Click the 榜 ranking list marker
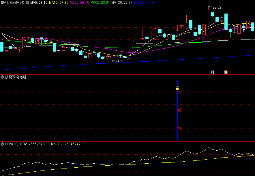 pyautogui.click(x=226, y=72)
